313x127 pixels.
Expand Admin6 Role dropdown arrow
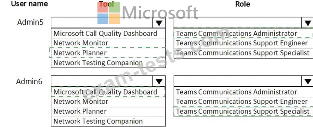click(x=307, y=81)
